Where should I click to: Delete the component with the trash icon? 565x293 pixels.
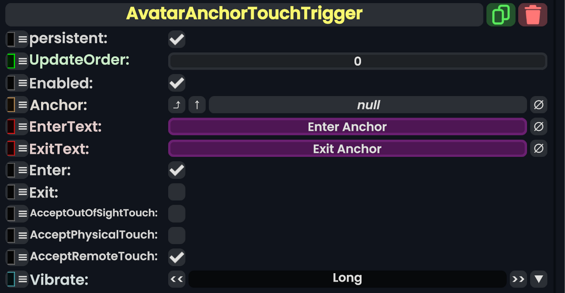point(533,15)
